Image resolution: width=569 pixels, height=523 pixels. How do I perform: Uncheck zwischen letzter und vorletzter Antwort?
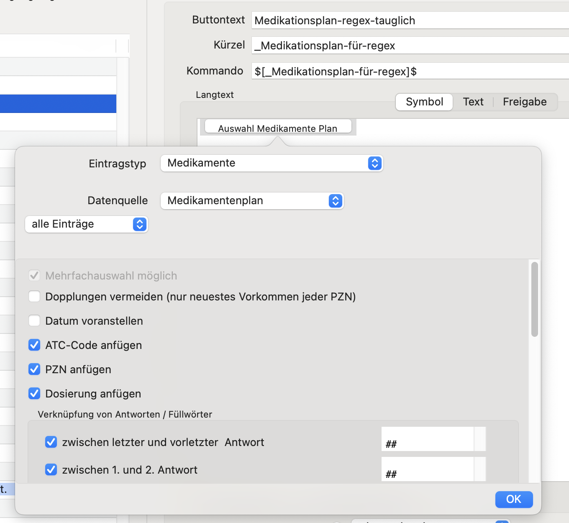51,442
